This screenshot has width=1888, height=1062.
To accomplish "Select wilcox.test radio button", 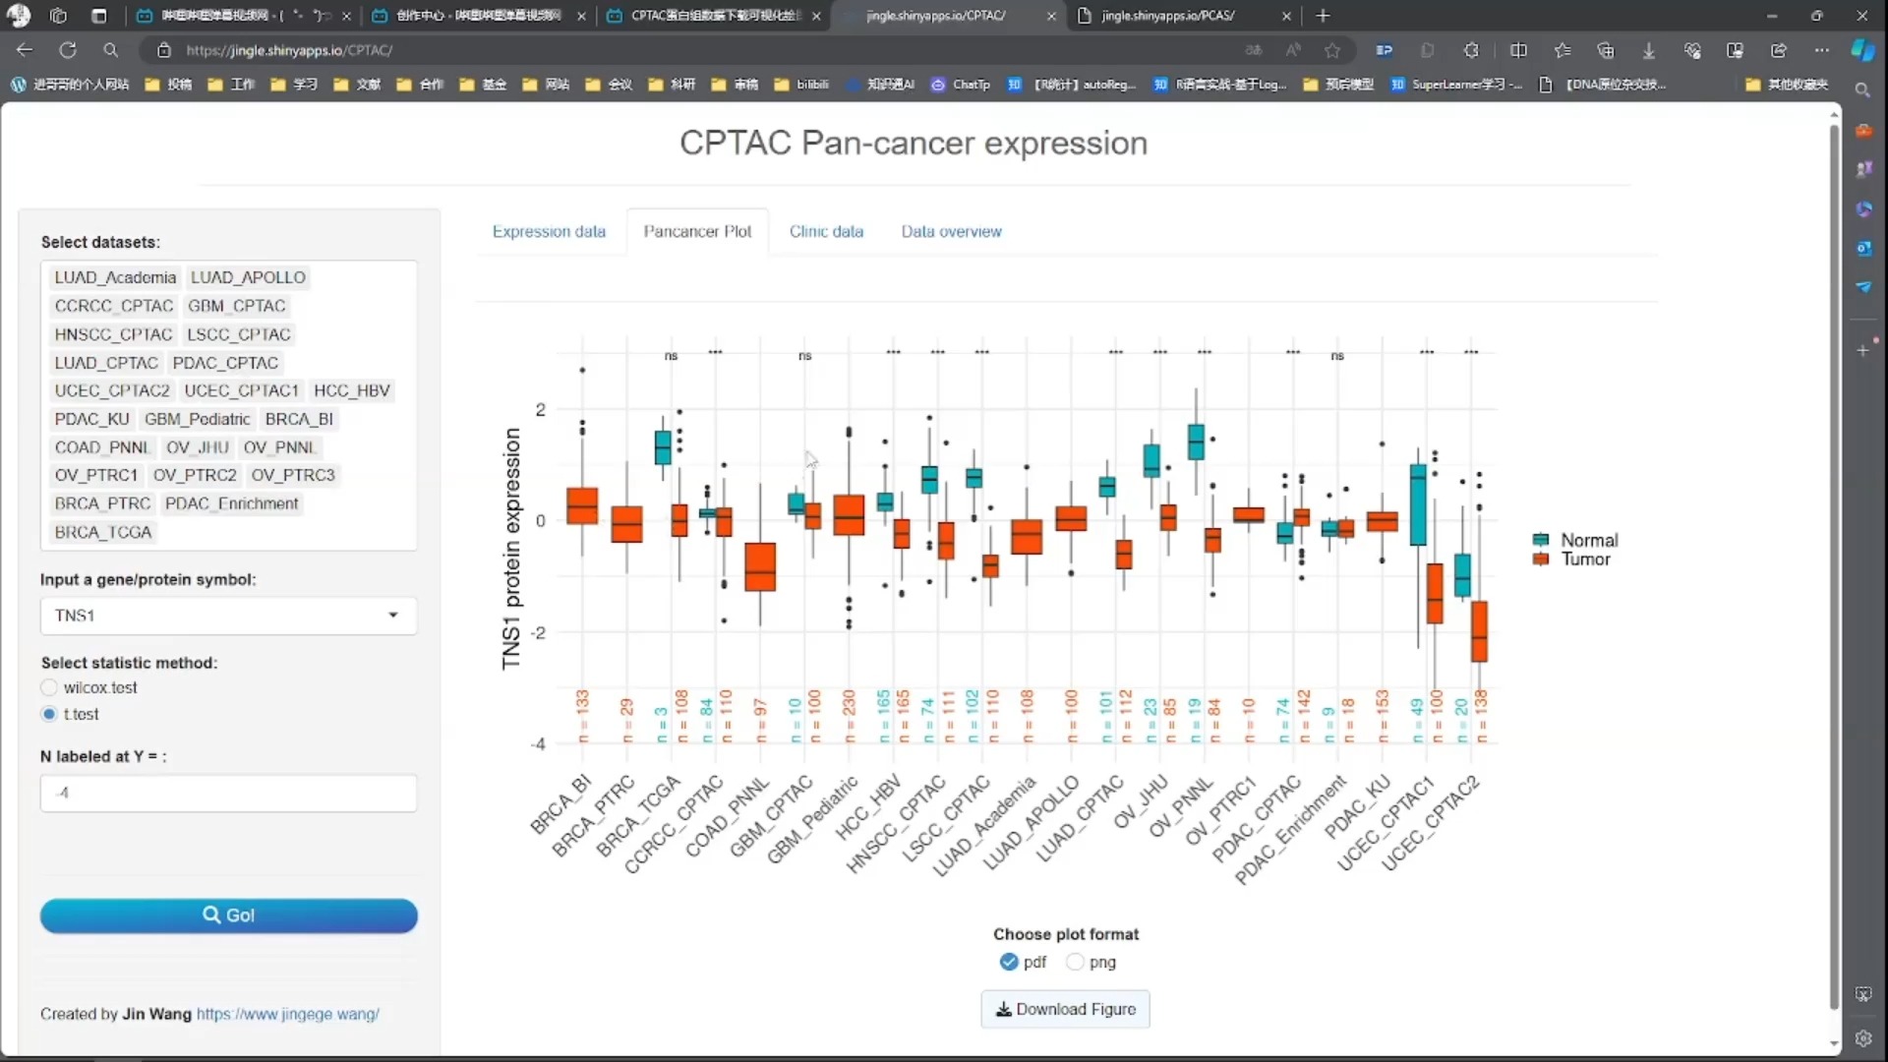I will point(49,687).
